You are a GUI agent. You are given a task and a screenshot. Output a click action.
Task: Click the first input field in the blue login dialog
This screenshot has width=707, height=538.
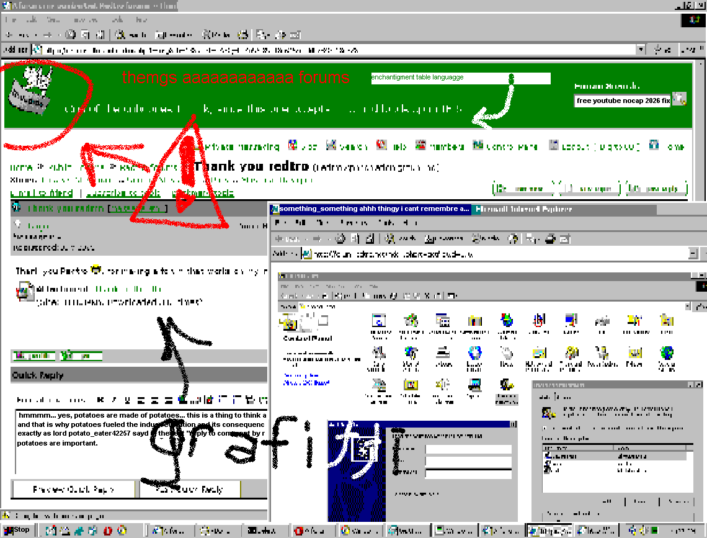point(468,449)
